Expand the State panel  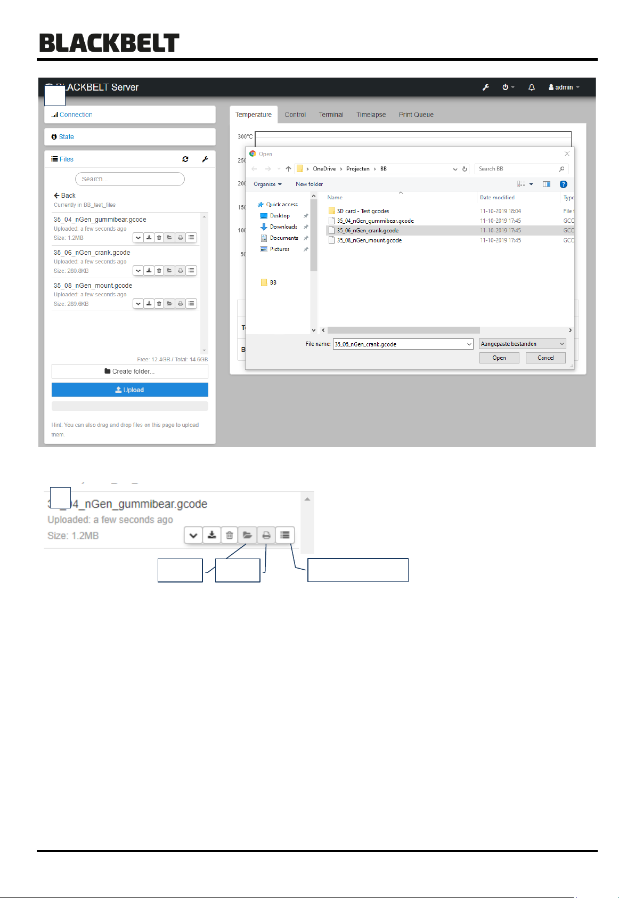63,137
